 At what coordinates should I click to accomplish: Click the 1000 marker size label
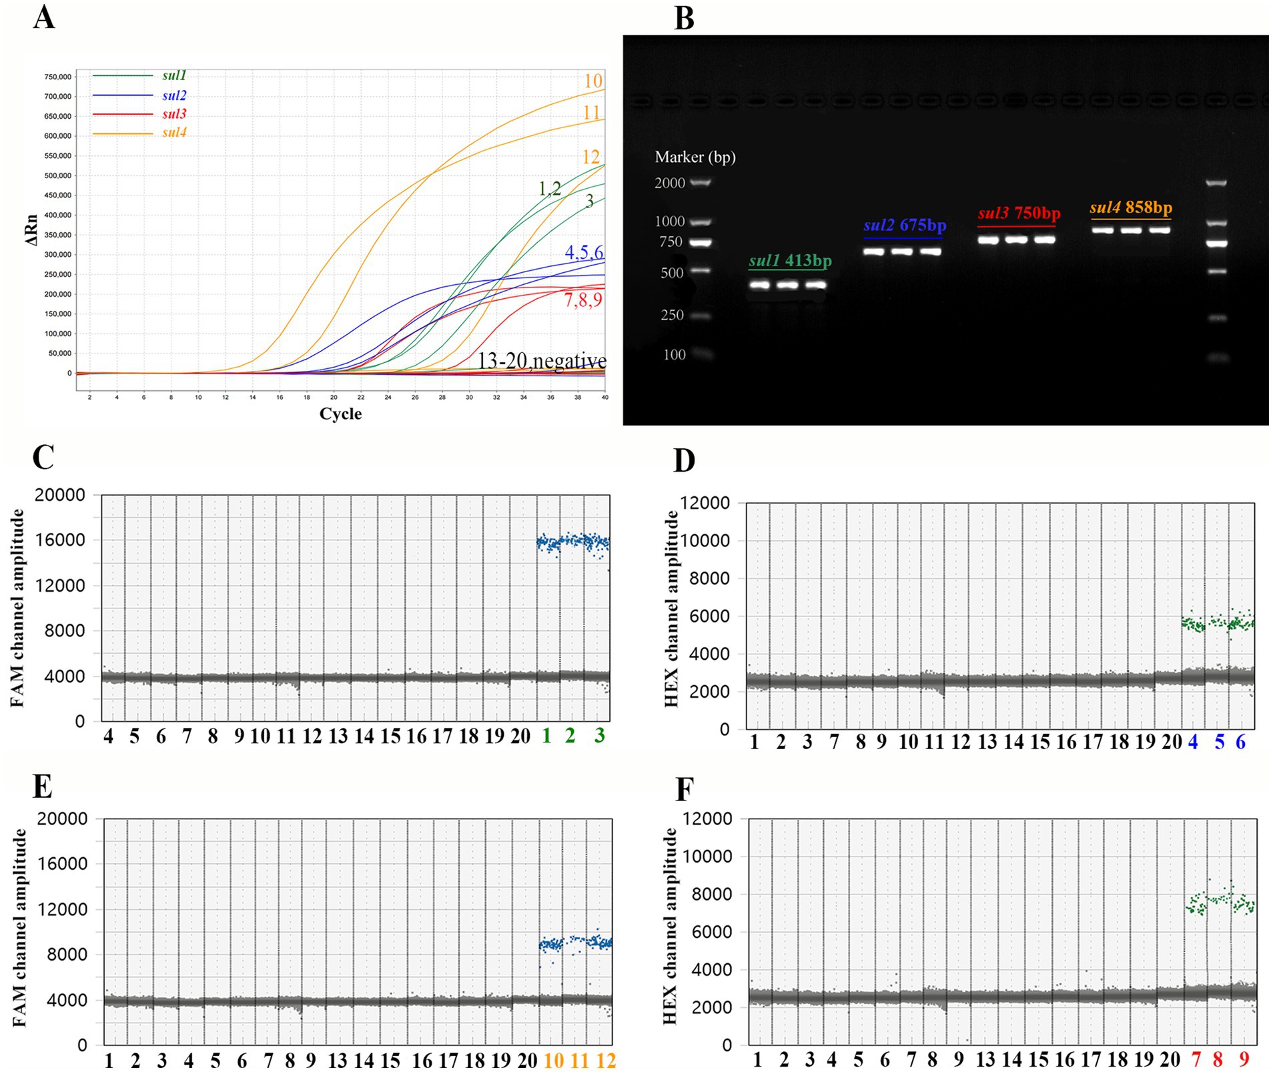click(670, 221)
